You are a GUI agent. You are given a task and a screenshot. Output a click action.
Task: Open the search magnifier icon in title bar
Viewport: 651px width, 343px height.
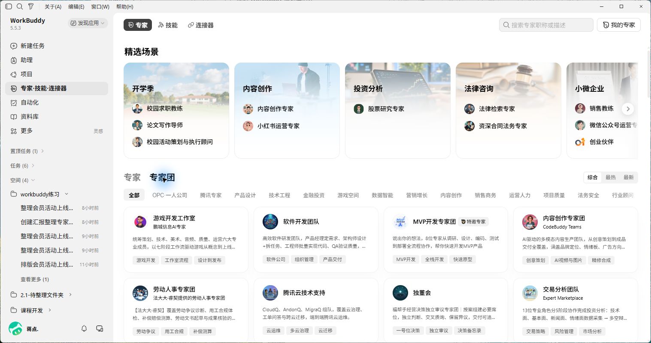(20, 6)
